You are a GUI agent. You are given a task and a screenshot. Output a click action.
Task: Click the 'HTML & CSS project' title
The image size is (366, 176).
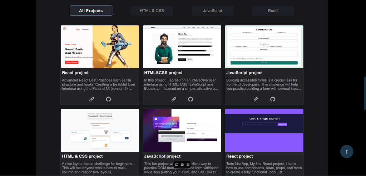click(83, 156)
